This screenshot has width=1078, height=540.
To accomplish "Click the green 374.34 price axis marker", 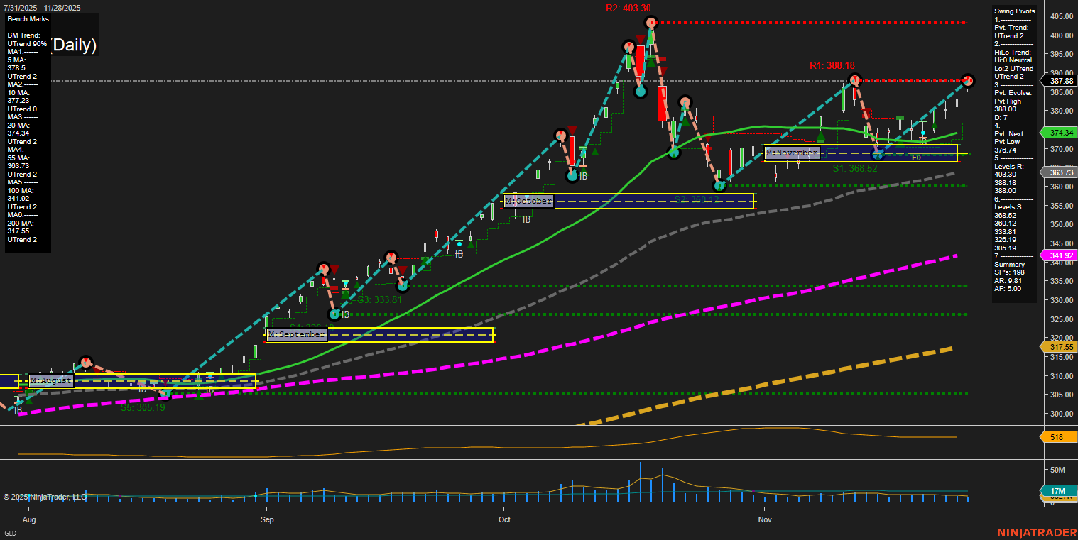I will tap(1059, 133).
